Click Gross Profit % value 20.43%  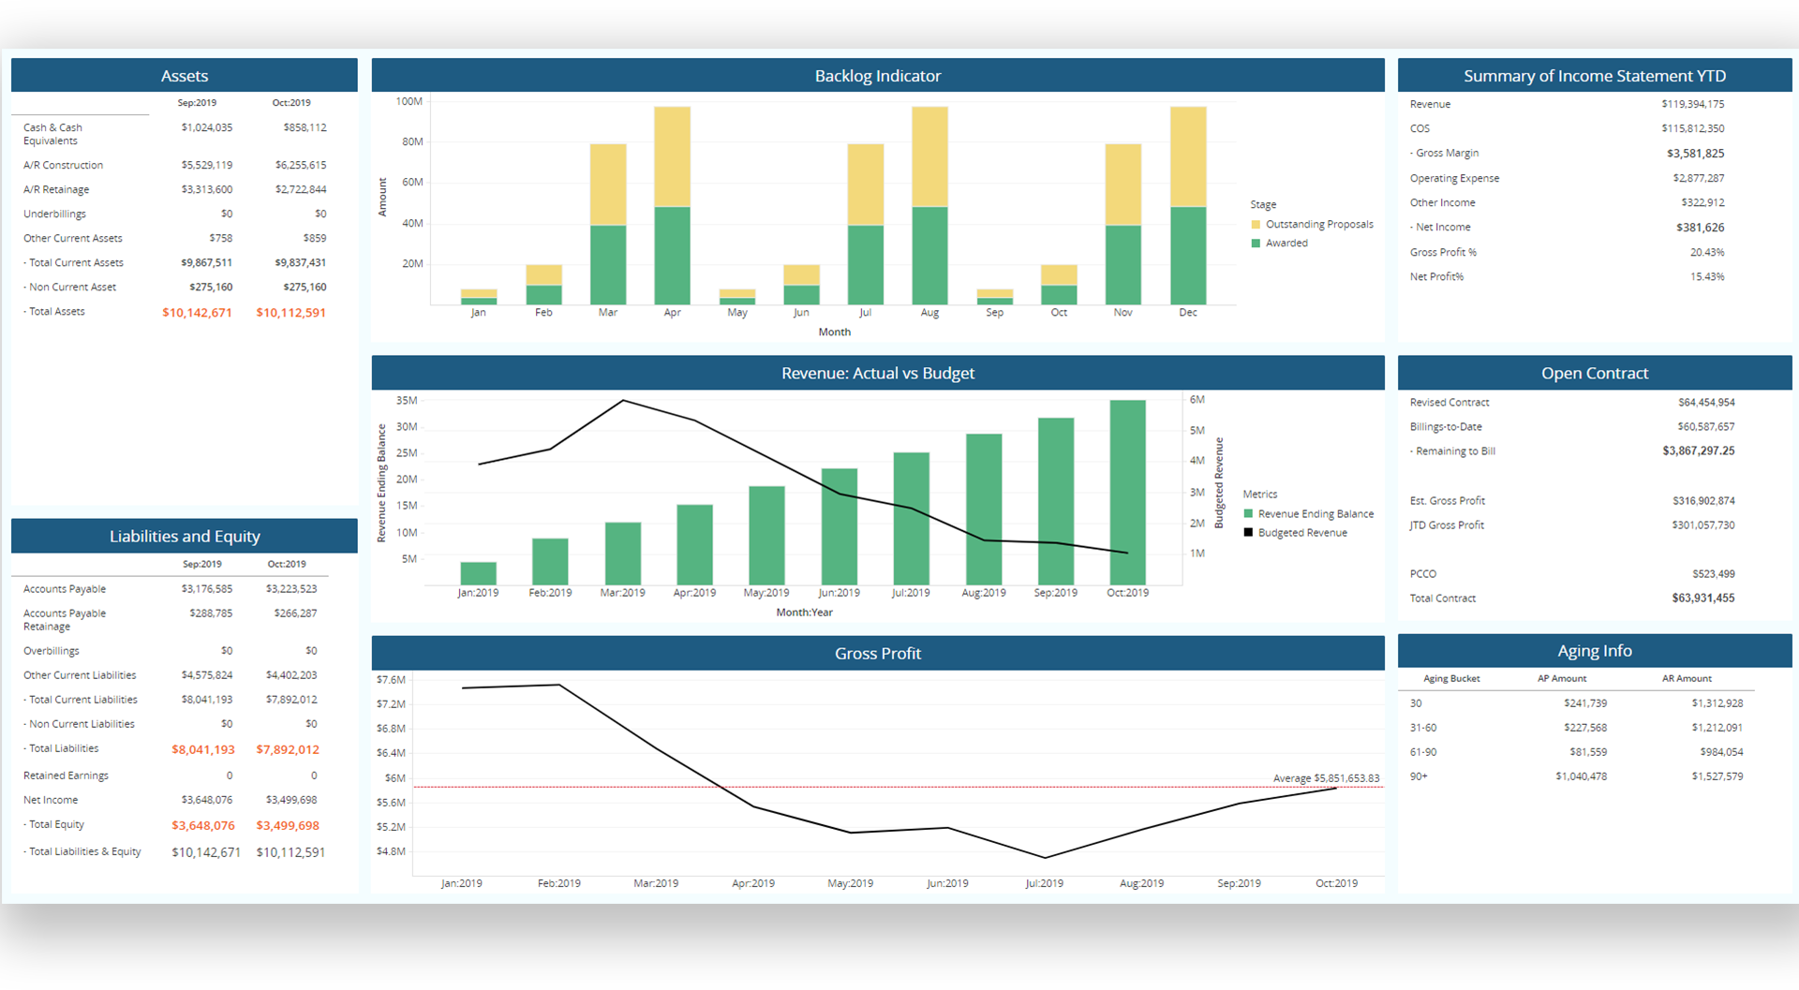coord(1707,252)
